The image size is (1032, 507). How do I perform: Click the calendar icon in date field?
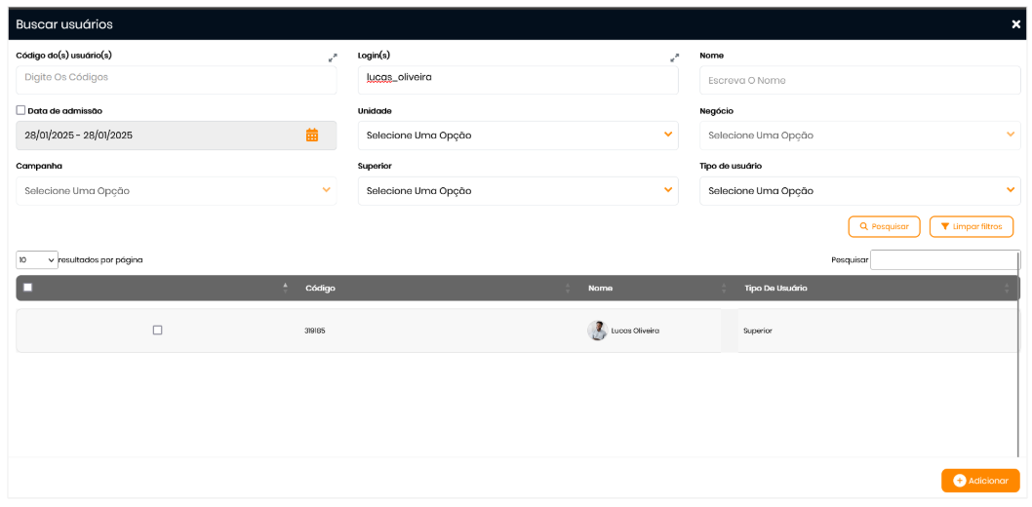pyautogui.click(x=312, y=136)
